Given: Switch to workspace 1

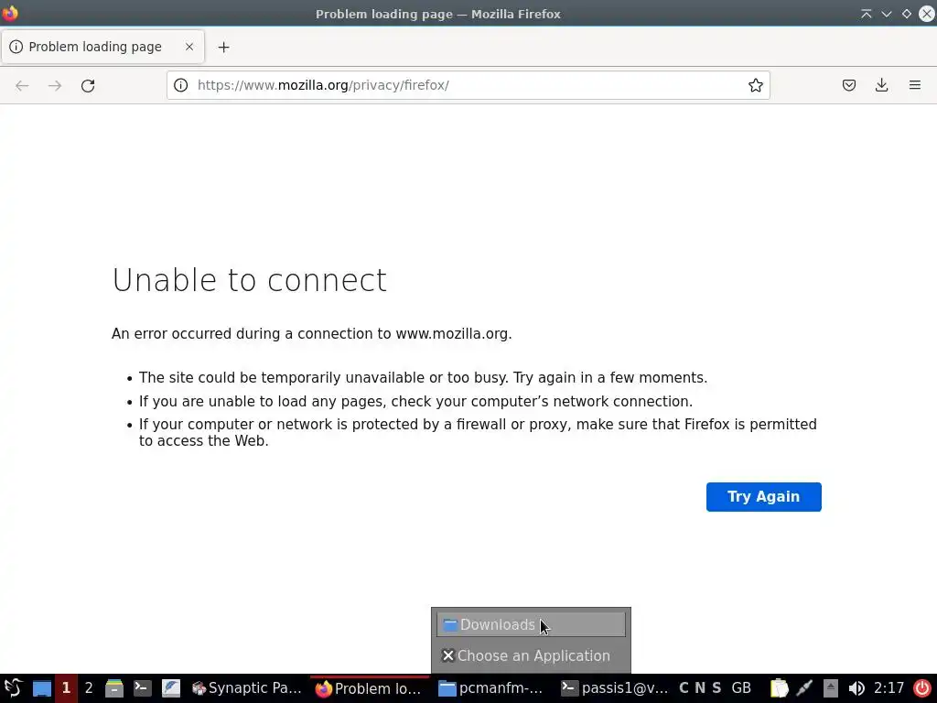Looking at the screenshot, I should 66,688.
